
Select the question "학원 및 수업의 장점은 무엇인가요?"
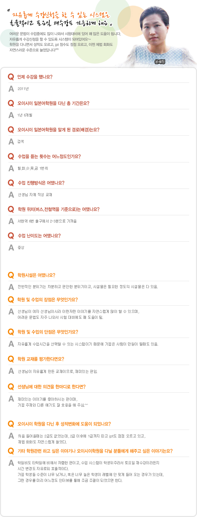(48, 300)
